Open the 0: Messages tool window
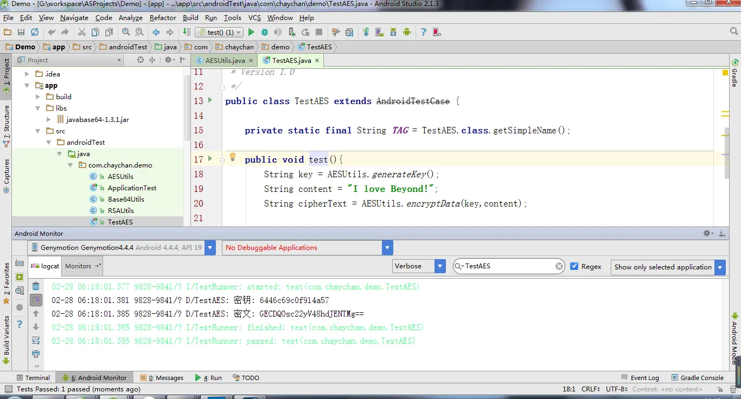 coord(162,377)
